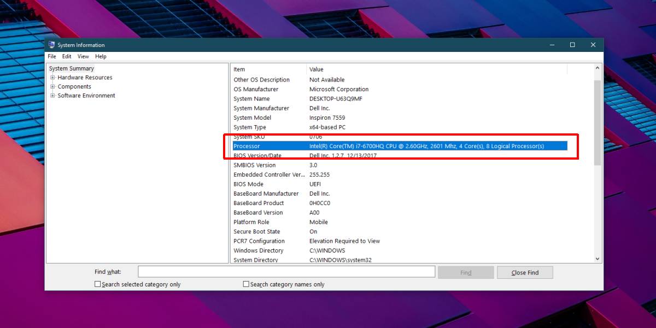Open the View menu
This screenshot has height=328, width=656.
(83, 56)
